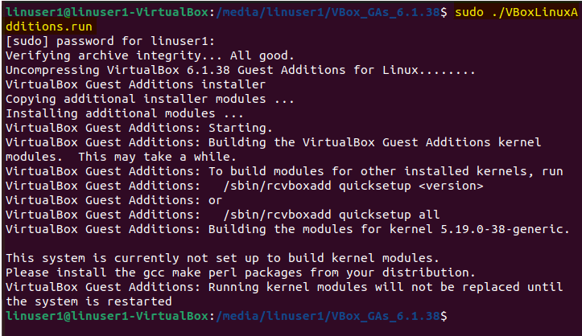Click the '/sbin/rcvboxadd quicksetup <version>' text
Image resolution: width=582 pixels, height=336 pixels.
point(353,186)
